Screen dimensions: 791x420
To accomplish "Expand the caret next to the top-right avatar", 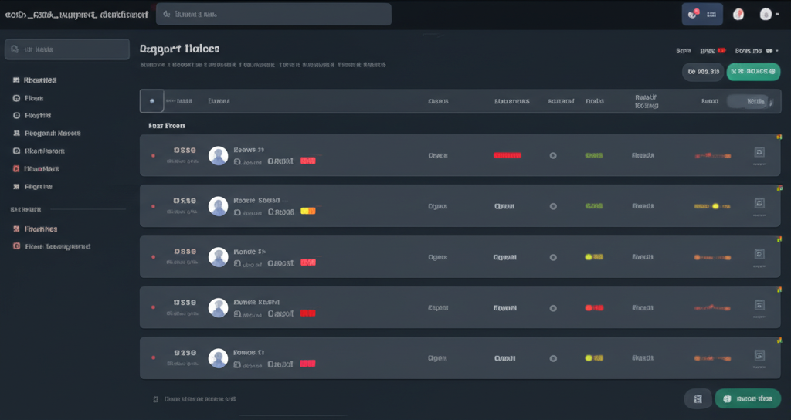I will point(777,15).
